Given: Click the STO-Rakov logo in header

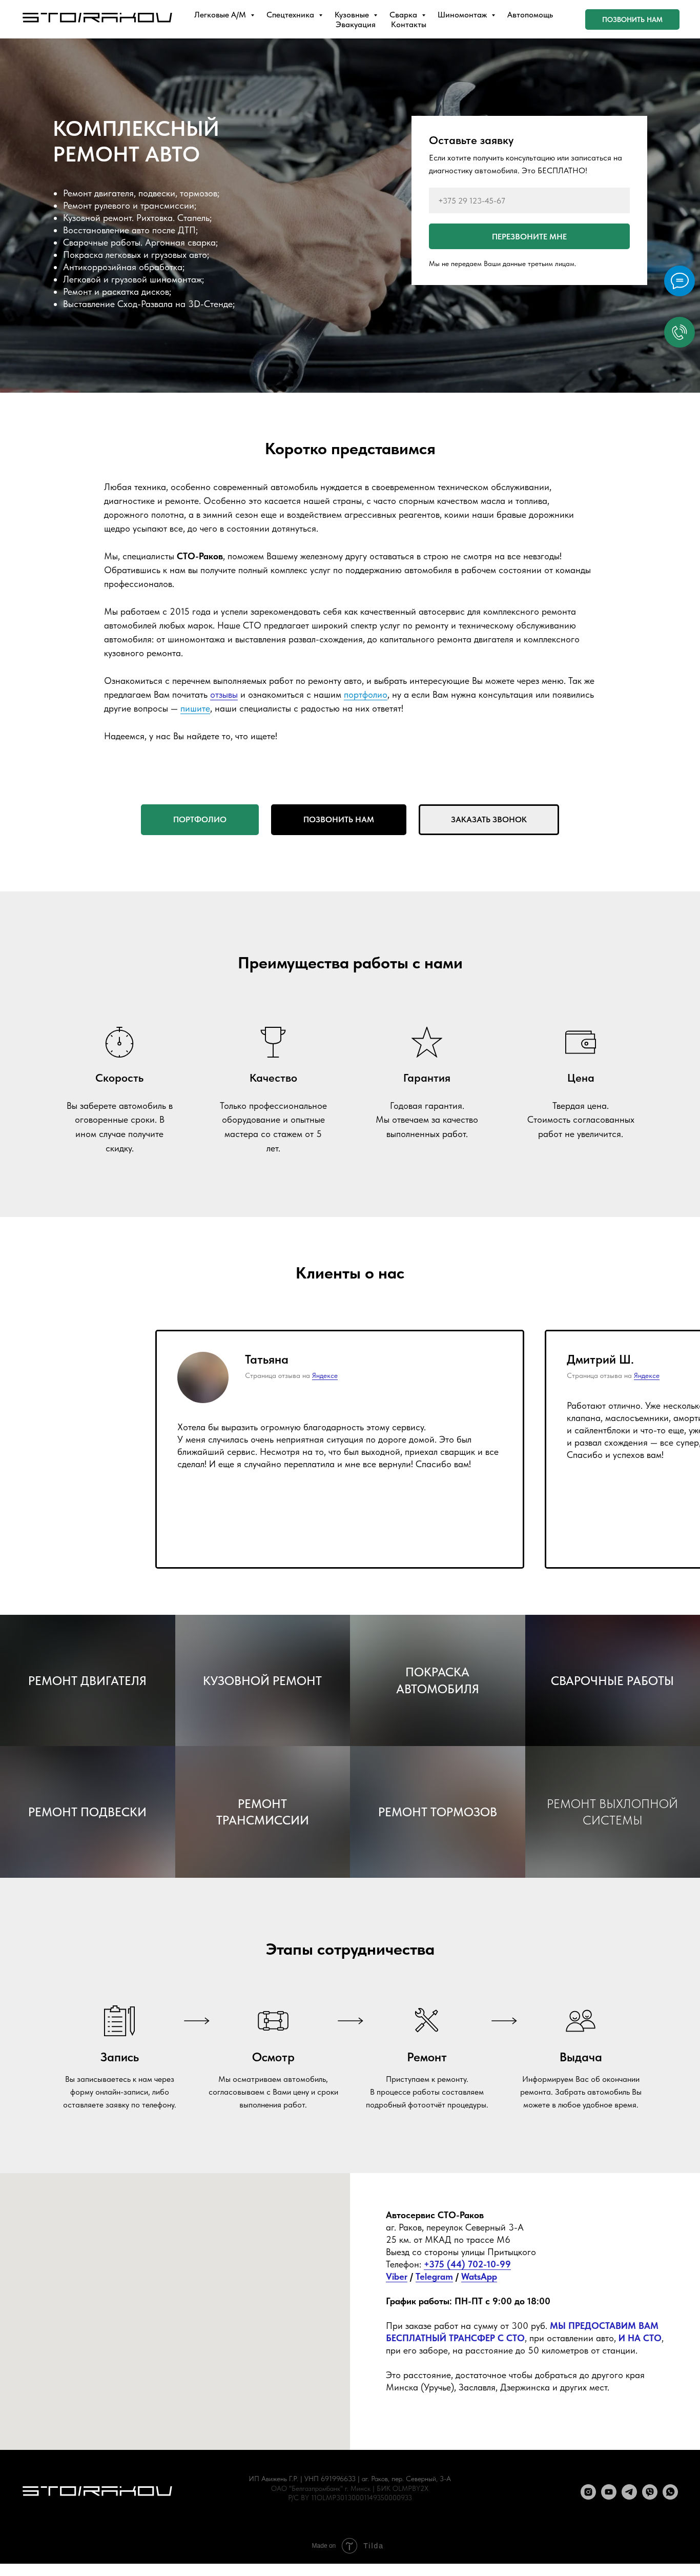Looking at the screenshot, I should coord(97,17).
